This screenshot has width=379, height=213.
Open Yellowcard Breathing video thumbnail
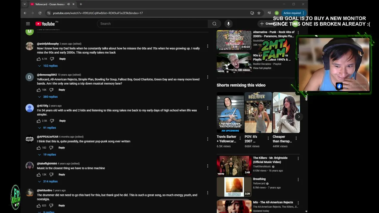tap(234, 187)
